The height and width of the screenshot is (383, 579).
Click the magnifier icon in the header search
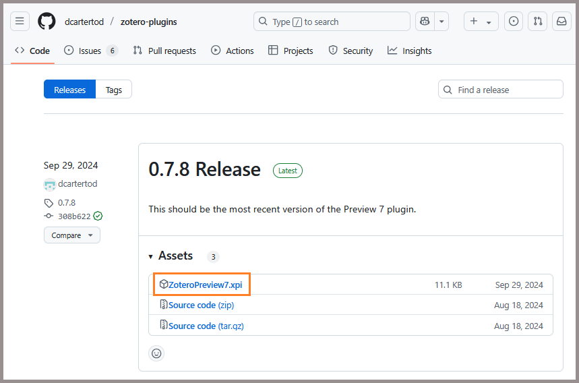click(x=263, y=21)
